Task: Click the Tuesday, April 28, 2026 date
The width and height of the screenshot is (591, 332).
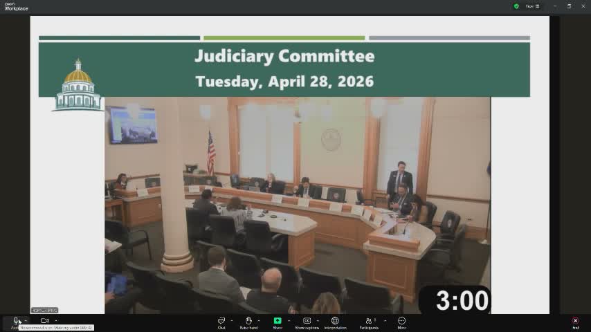Action: (284, 82)
